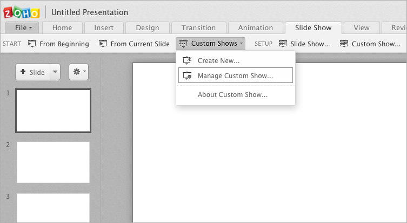This screenshot has height=223, width=407.
Task: Click the From Current Slide icon
Action: coord(103,44)
